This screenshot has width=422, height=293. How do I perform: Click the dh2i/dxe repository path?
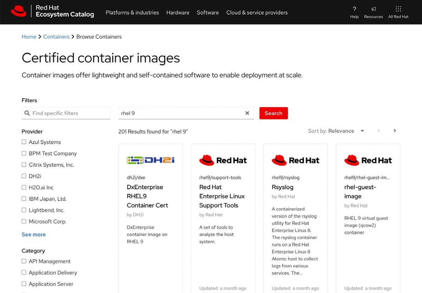[x=136, y=177]
